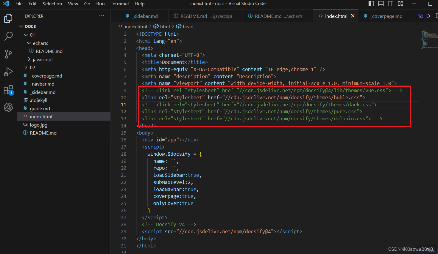Open the Extensions view with badge
Viewport: 438px width, 254px height.
coord(8,90)
